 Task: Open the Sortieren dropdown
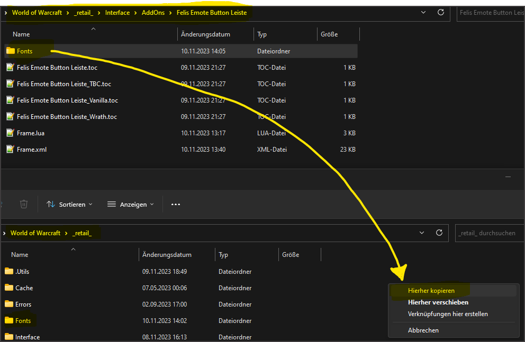tap(69, 204)
